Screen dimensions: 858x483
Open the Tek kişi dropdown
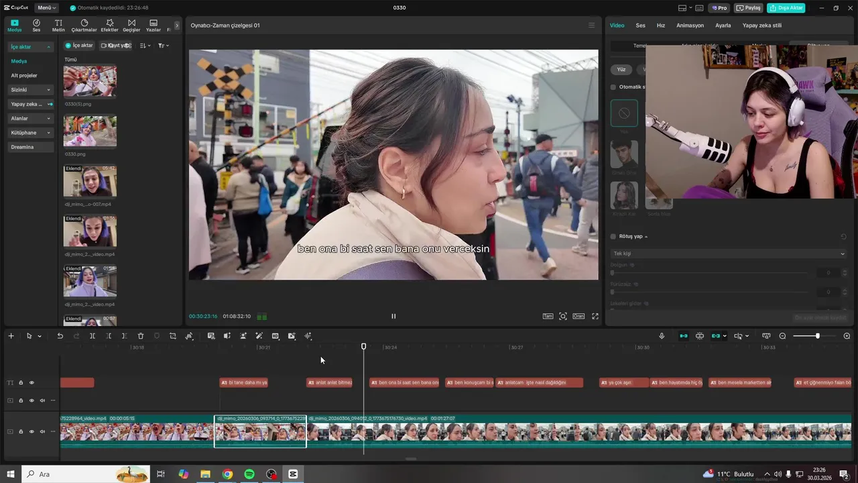tap(729, 254)
